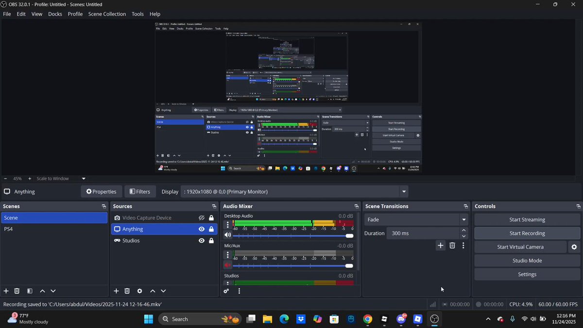Open scene filters from the Scenes dock toolbar

click(x=30, y=291)
